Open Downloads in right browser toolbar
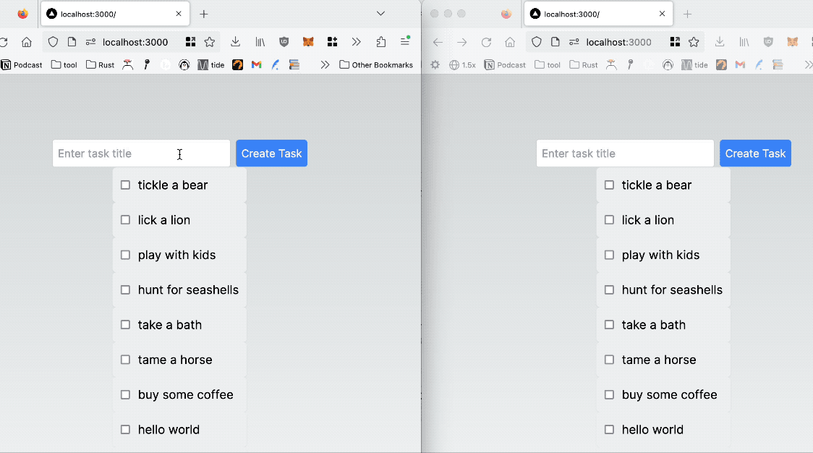 pos(720,42)
